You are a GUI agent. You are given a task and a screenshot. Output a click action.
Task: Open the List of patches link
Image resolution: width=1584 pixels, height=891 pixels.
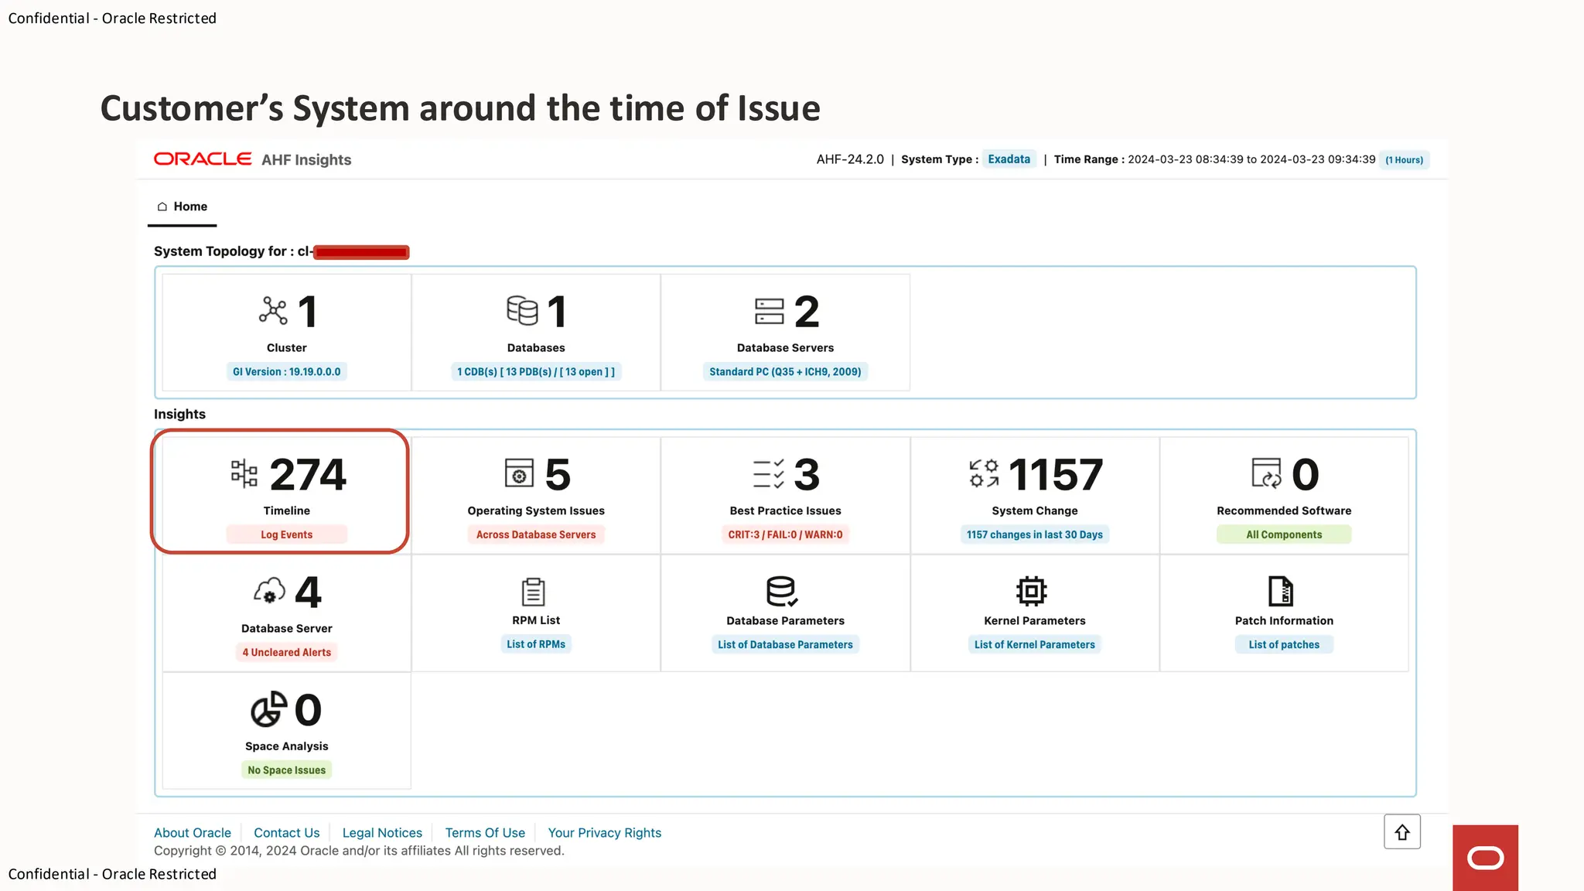pyautogui.click(x=1284, y=644)
